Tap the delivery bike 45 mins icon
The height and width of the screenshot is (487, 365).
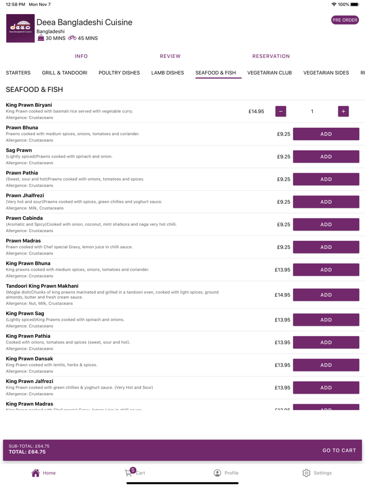(72, 38)
